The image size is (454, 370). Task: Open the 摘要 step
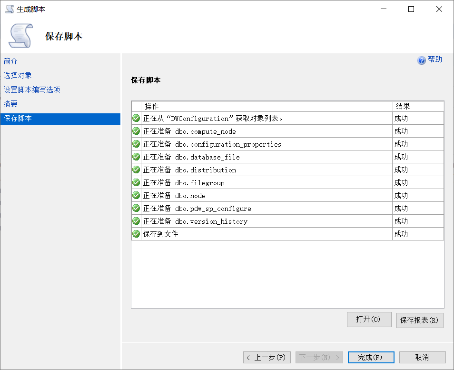point(10,104)
